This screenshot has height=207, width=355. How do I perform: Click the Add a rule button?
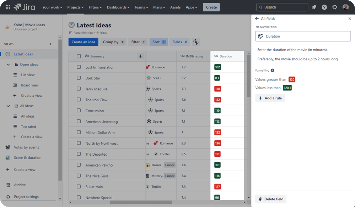pyautogui.click(x=270, y=98)
